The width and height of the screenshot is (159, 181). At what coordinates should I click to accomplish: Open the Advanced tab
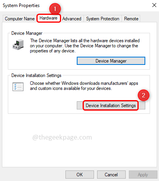coord(72,19)
